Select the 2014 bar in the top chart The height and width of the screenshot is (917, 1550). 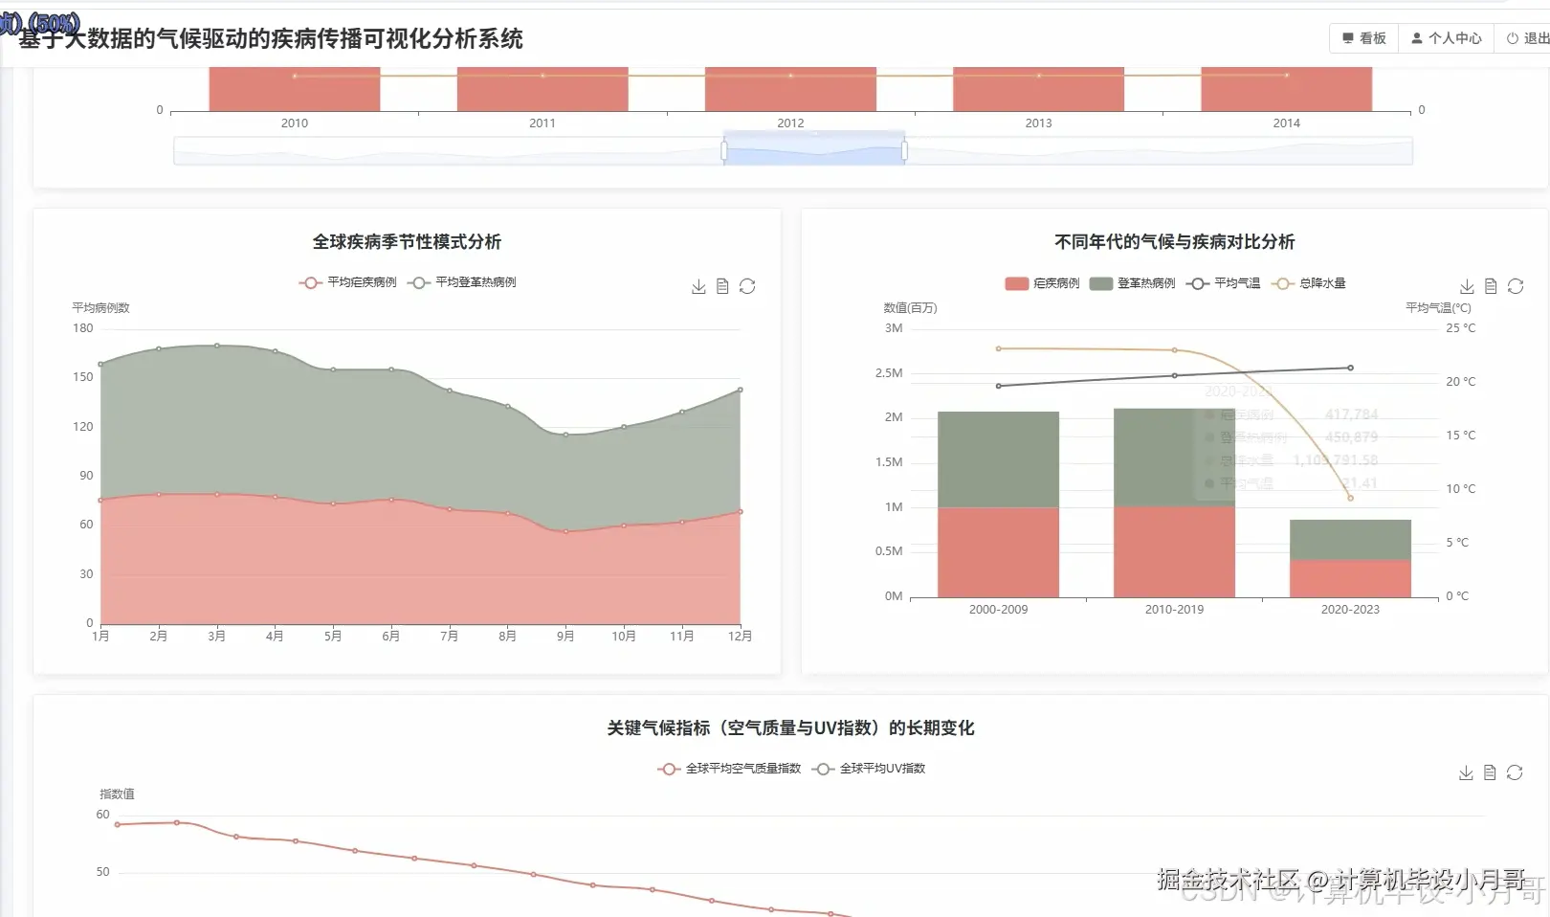(x=1287, y=89)
